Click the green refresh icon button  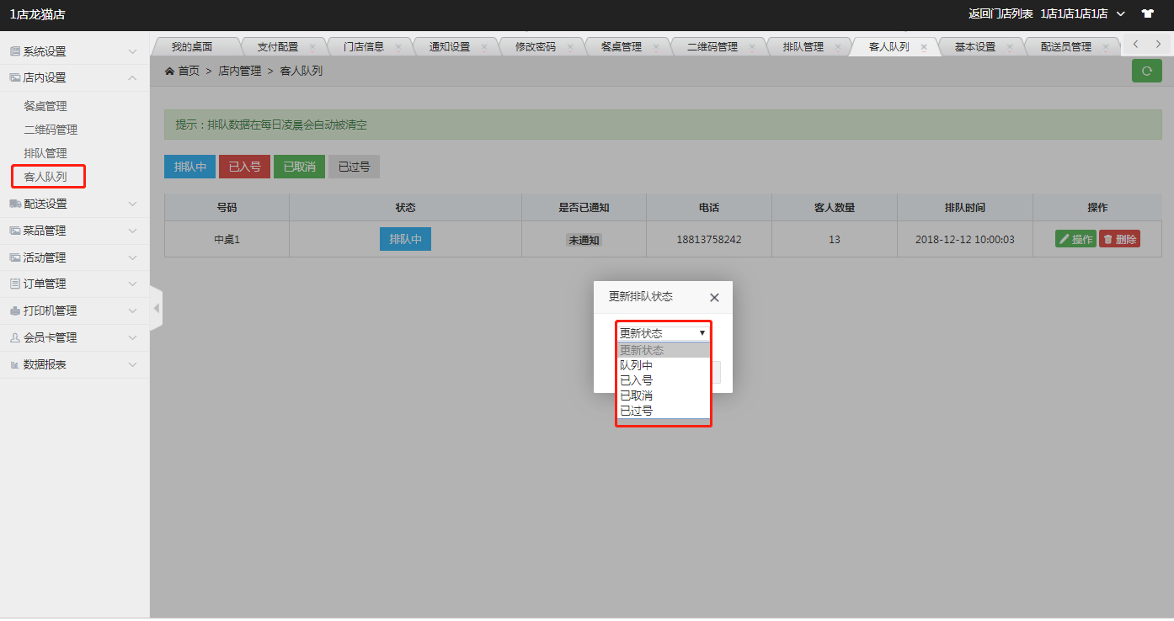point(1146,72)
